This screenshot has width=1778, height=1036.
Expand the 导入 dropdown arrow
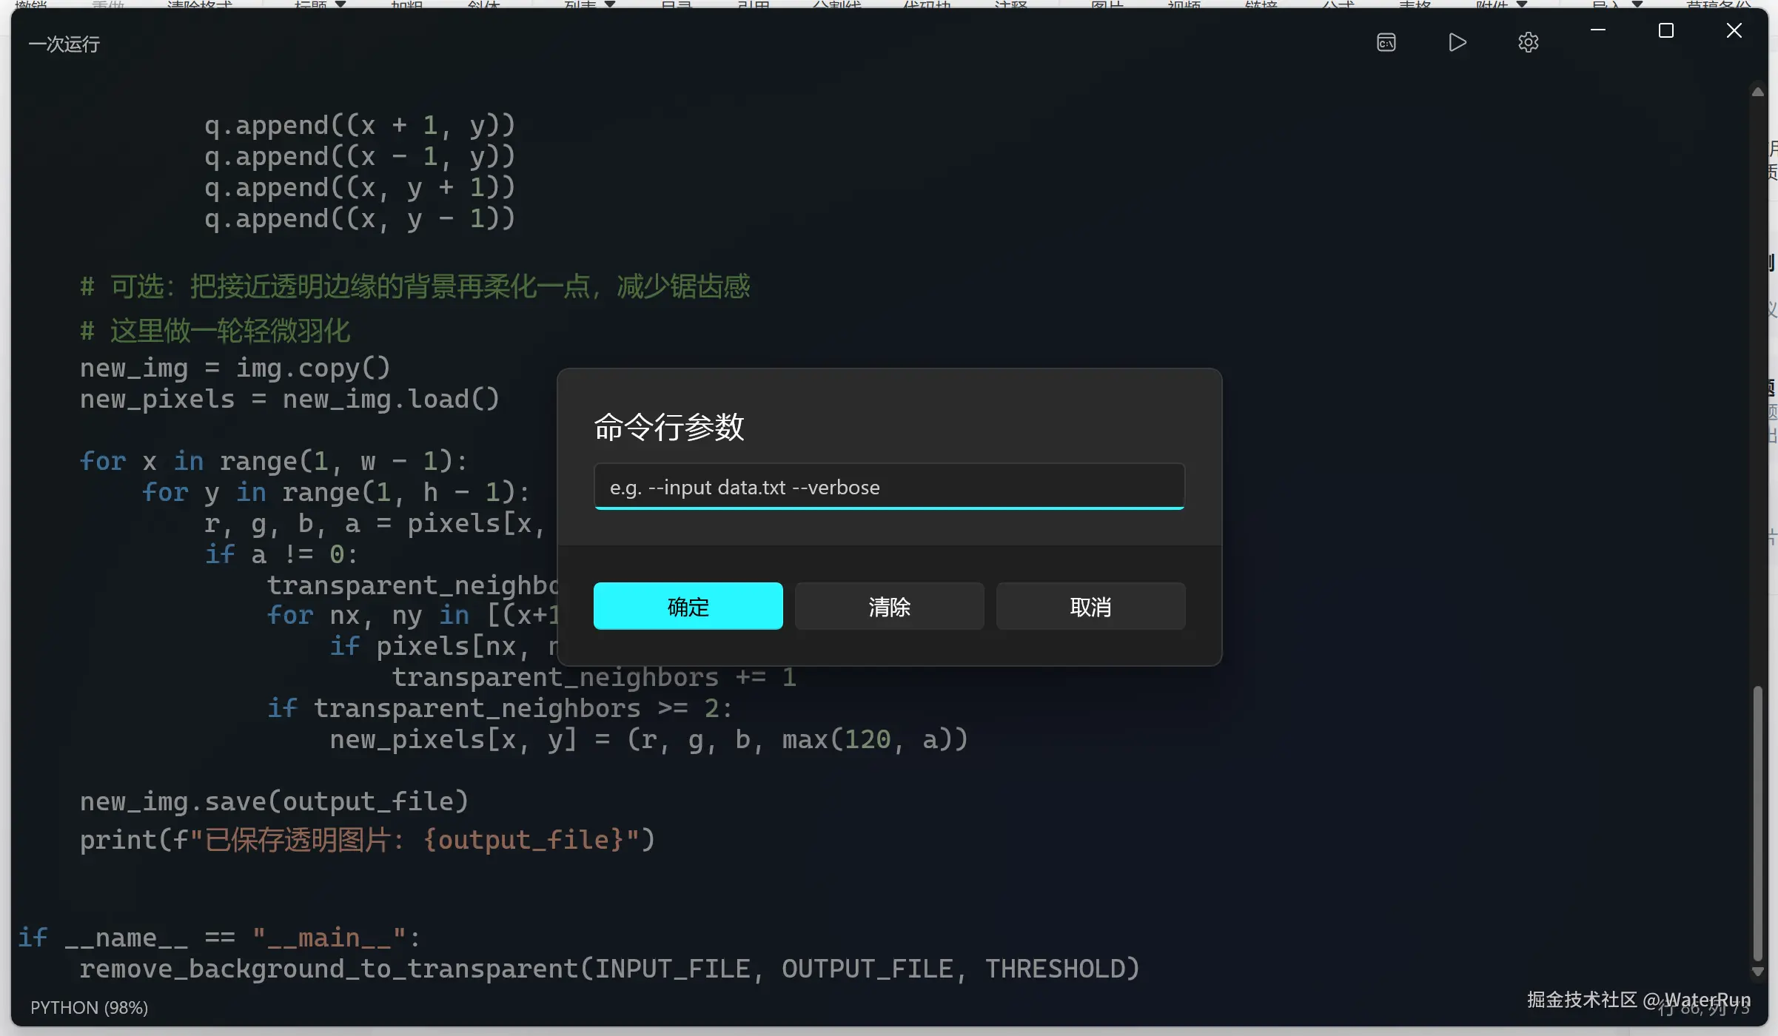click(1637, 4)
